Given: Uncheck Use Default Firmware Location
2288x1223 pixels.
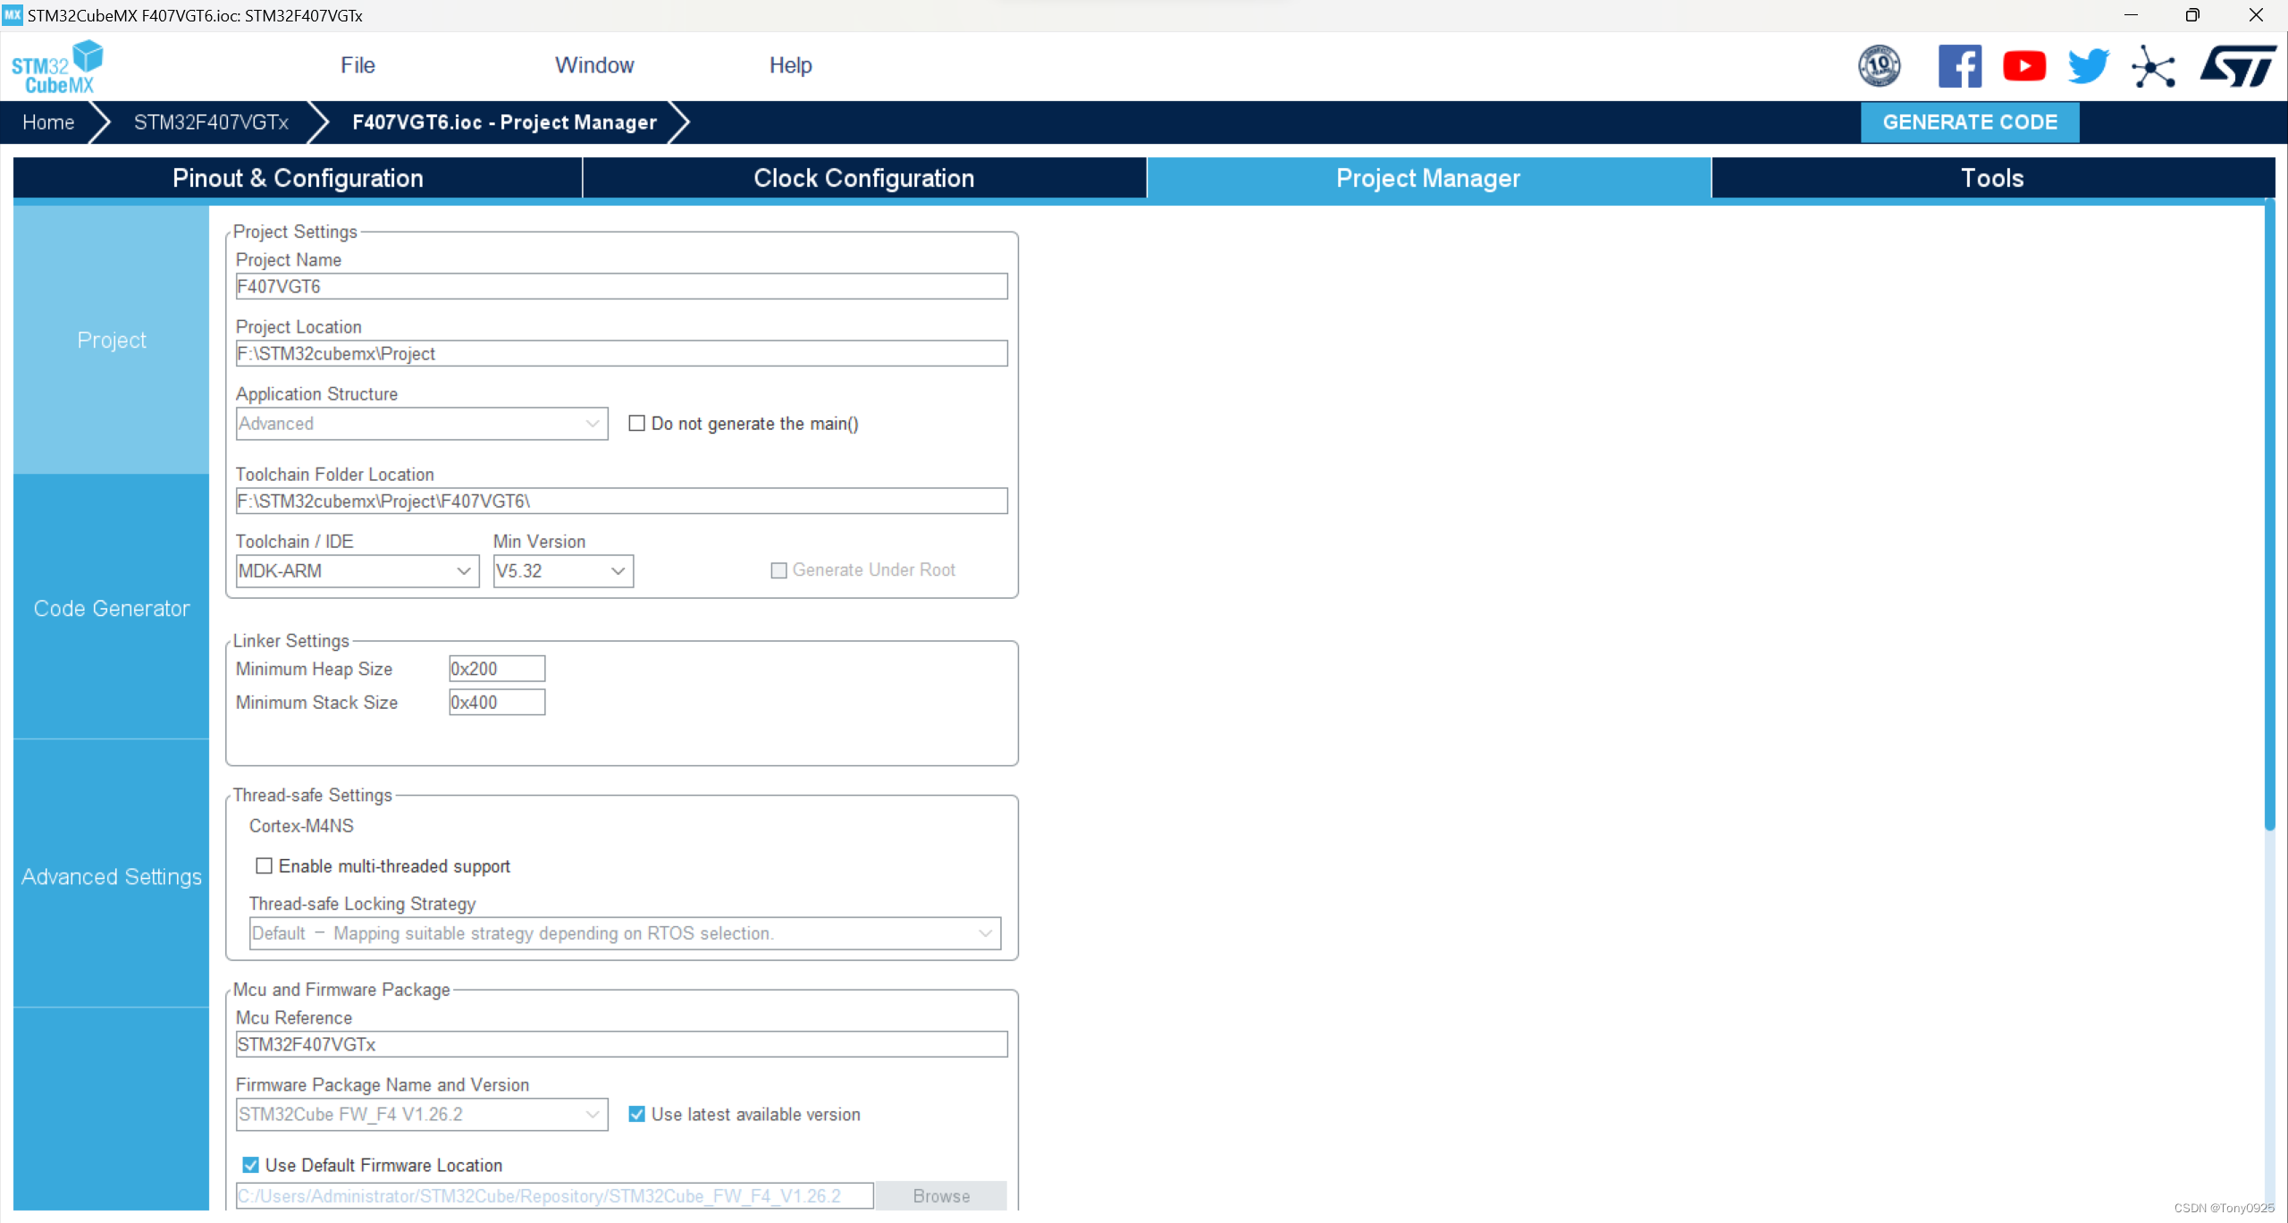Looking at the screenshot, I should tap(250, 1165).
